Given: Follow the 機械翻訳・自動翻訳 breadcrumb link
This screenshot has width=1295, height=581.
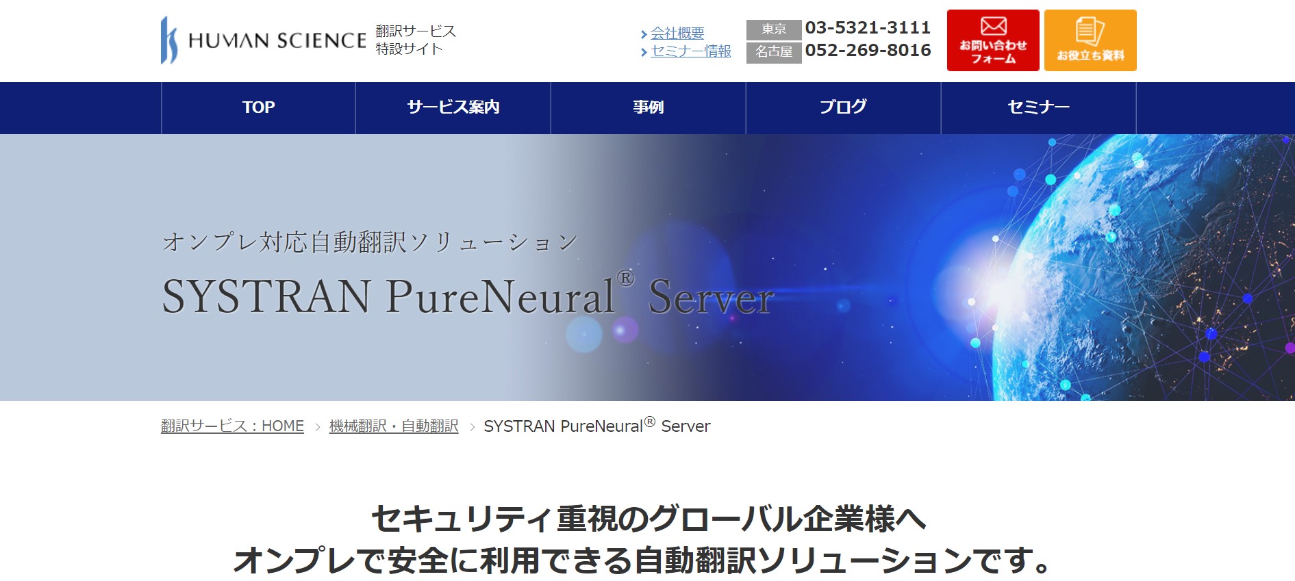Looking at the screenshot, I should [x=394, y=426].
